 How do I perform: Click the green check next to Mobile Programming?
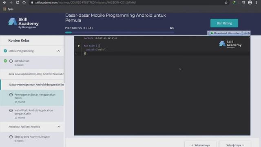[5, 51]
